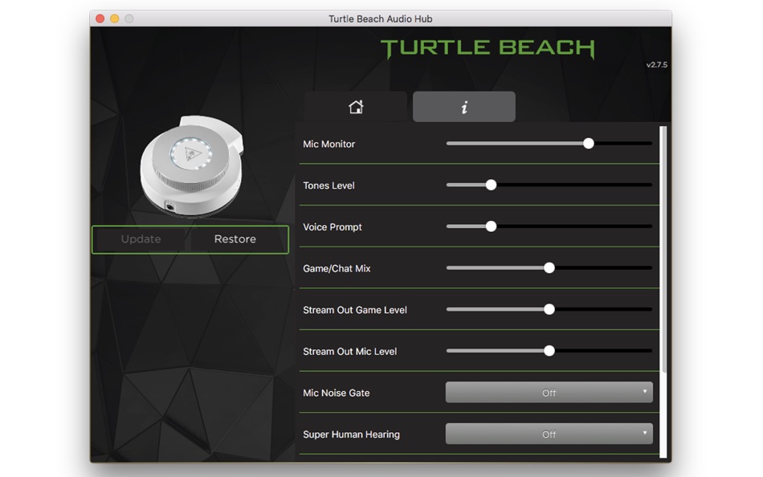Click the Game/Chat Mix slider knob
Viewport: 763px width, 477px height.
point(549,267)
